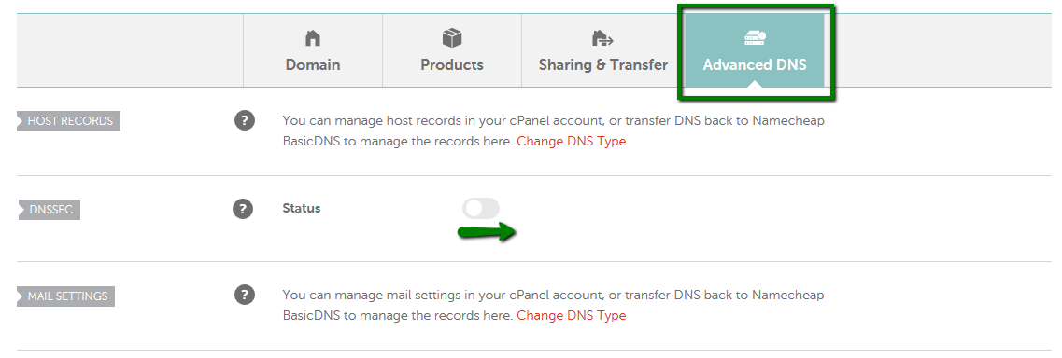
Task: Switch to the Domain tab
Action: click(313, 50)
